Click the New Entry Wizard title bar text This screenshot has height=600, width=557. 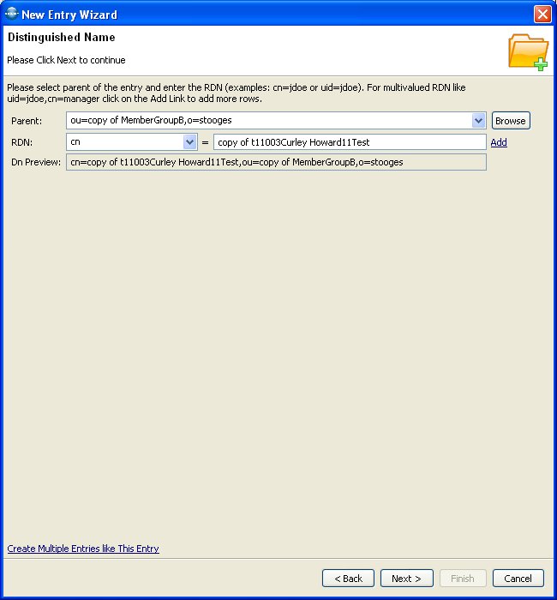[x=69, y=15]
